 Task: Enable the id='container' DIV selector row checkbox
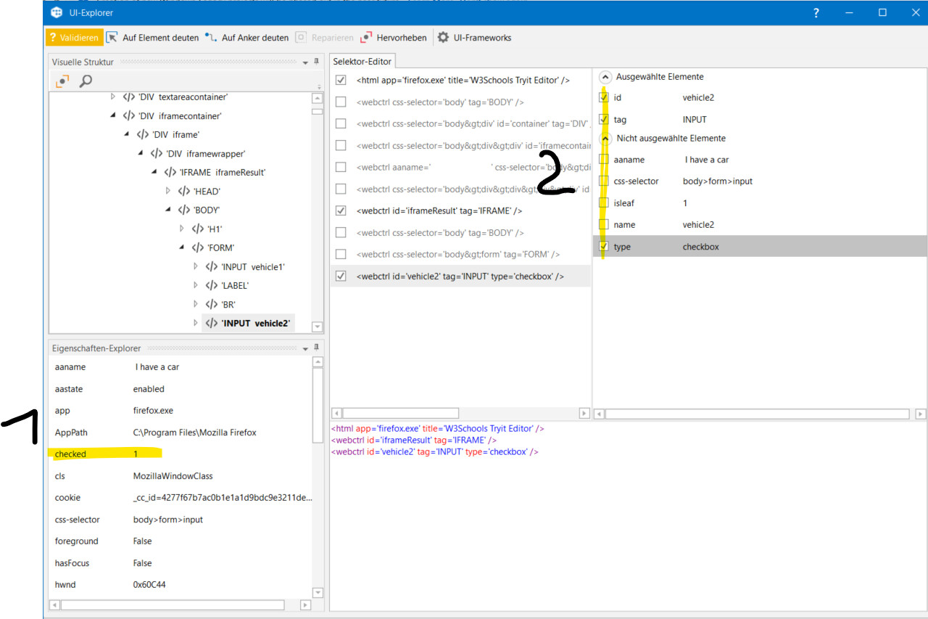click(x=341, y=124)
